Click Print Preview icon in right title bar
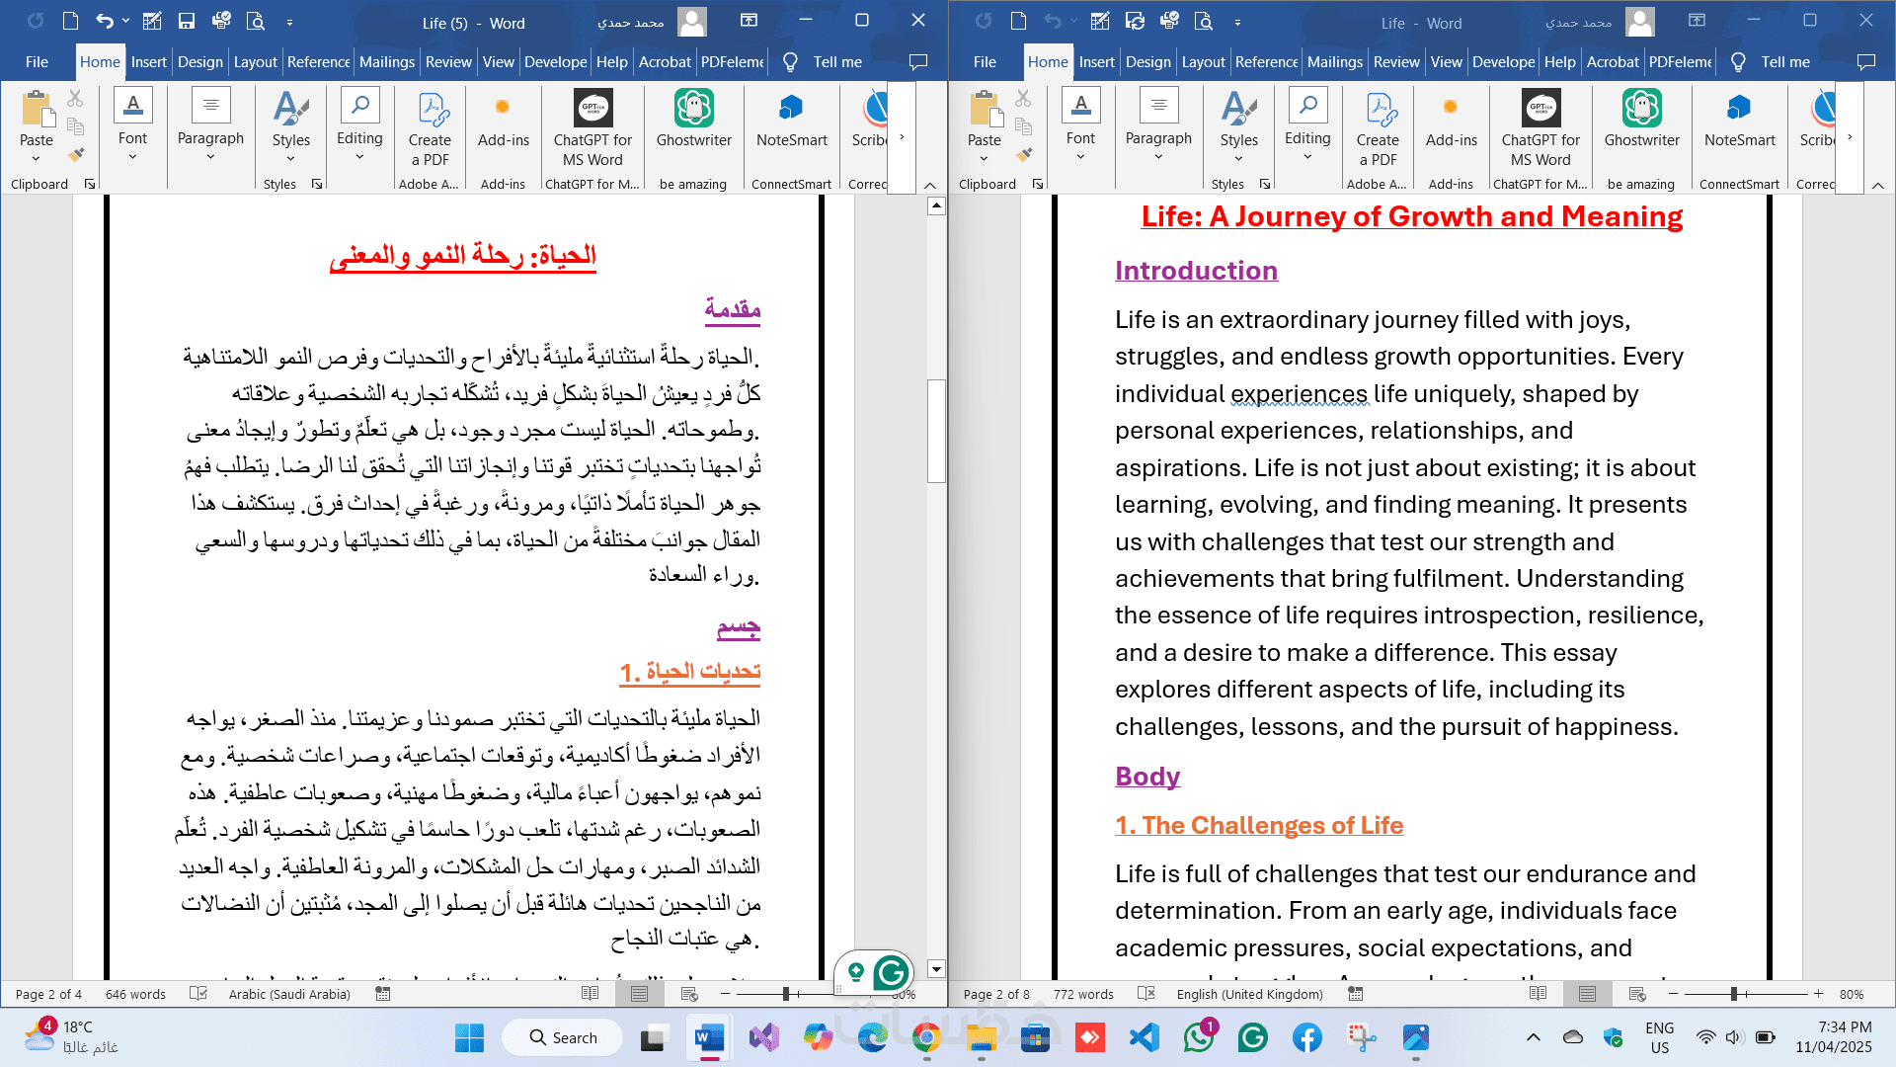 coord(1203,21)
